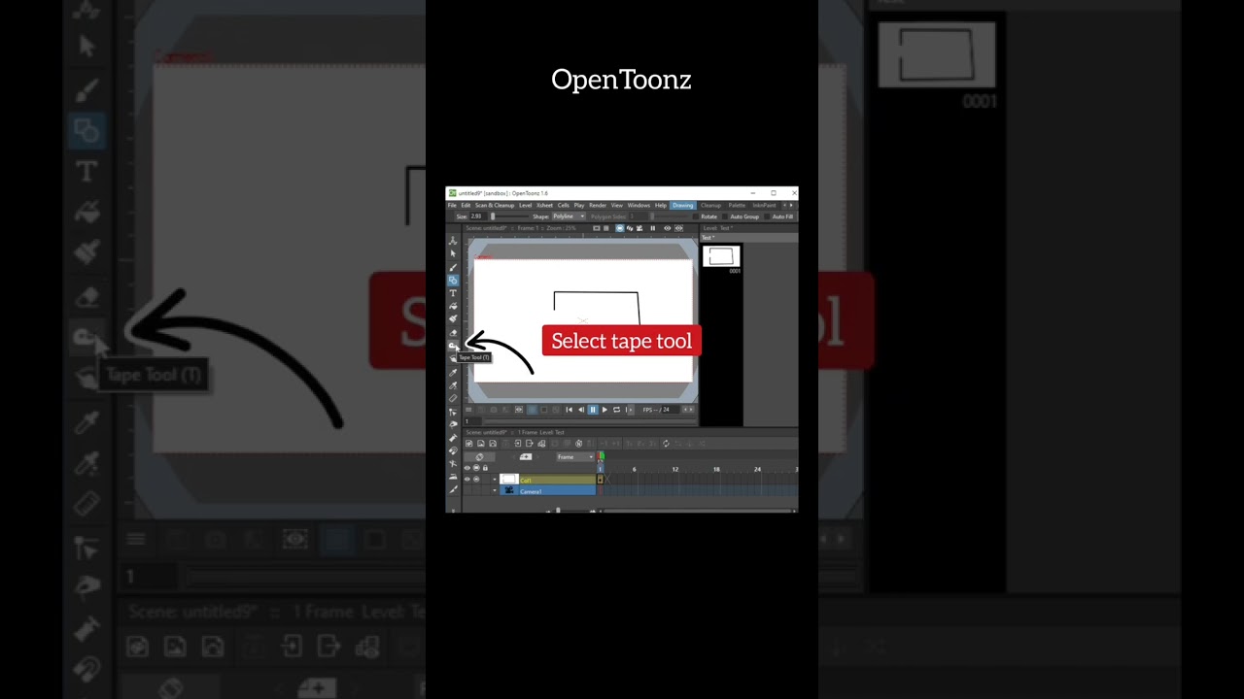Open the Xsheet menu
Image resolution: width=1244 pixels, height=699 pixels.
click(544, 205)
